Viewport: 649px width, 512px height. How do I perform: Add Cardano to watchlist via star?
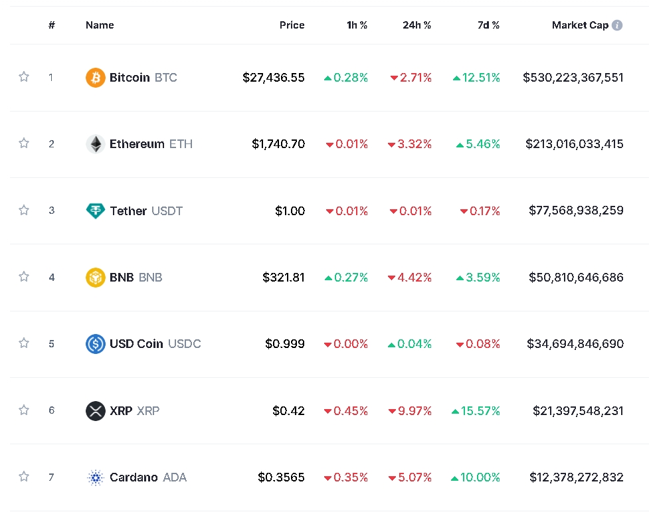[24, 476]
